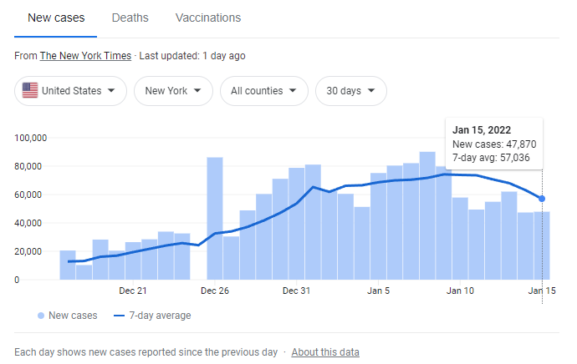Open The New York Times source link
The height and width of the screenshot is (364, 577).
(x=85, y=56)
